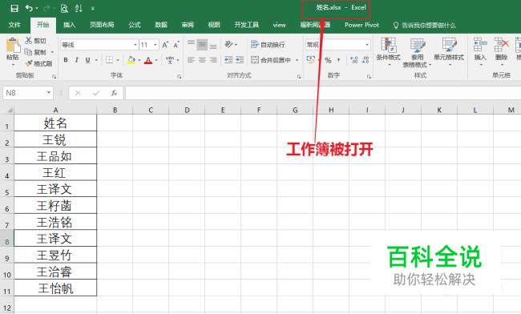Apply yellow fill color bucket
The height and width of the screenshot is (314, 521).
point(131,60)
